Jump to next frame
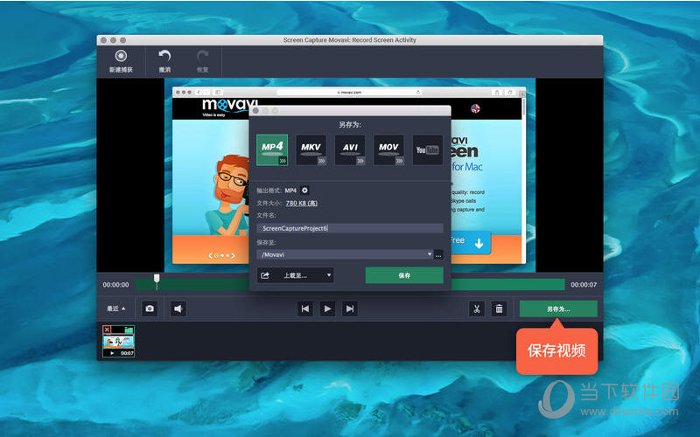700x437 pixels. pyautogui.click(x=350, y=309)
